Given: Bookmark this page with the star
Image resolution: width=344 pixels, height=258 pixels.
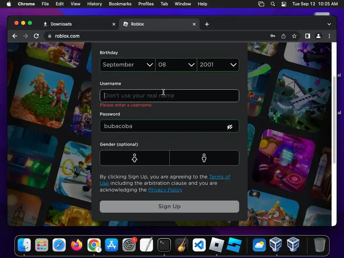Looking at the screenshot, I should tap(294, 36).
